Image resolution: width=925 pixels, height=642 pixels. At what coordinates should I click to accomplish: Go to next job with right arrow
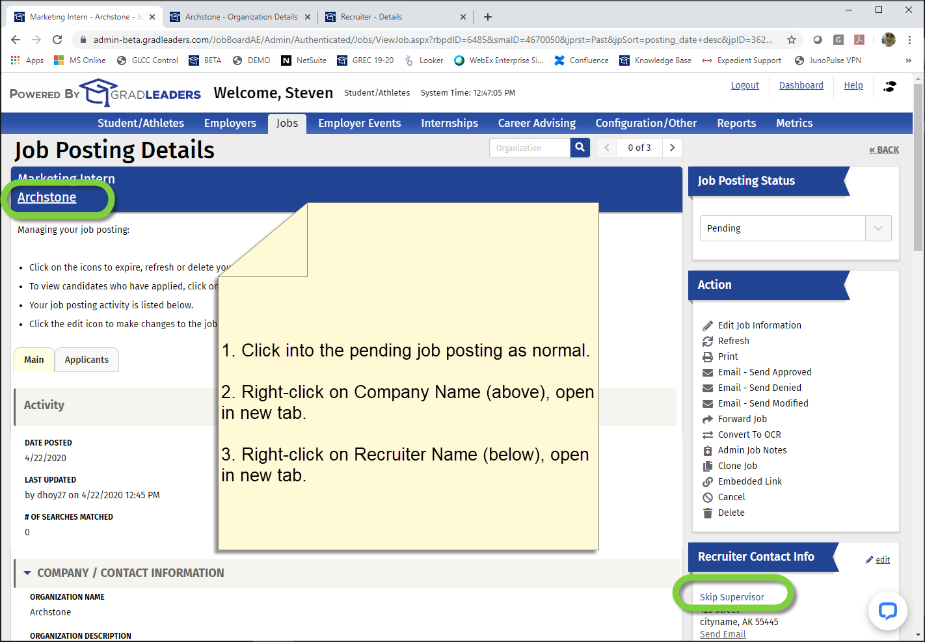(x=672, y=148)
